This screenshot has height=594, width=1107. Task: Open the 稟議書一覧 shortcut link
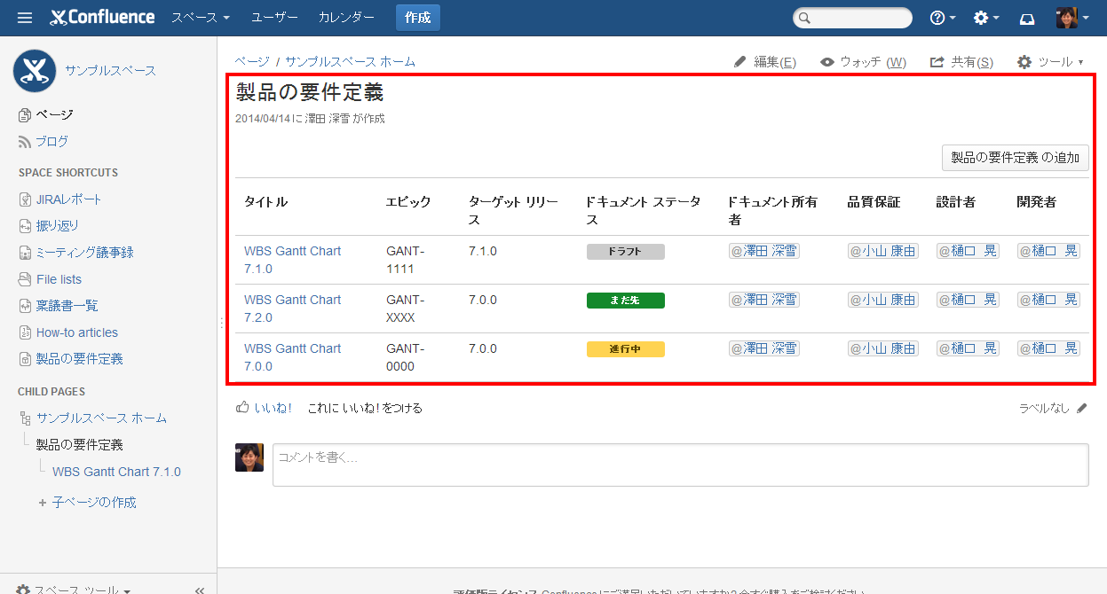(x=67, y=306)
